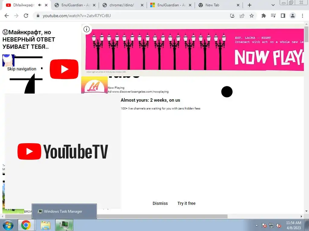Bookmark this page with the star icon
The image size is (309, 231).
[252, 16]
